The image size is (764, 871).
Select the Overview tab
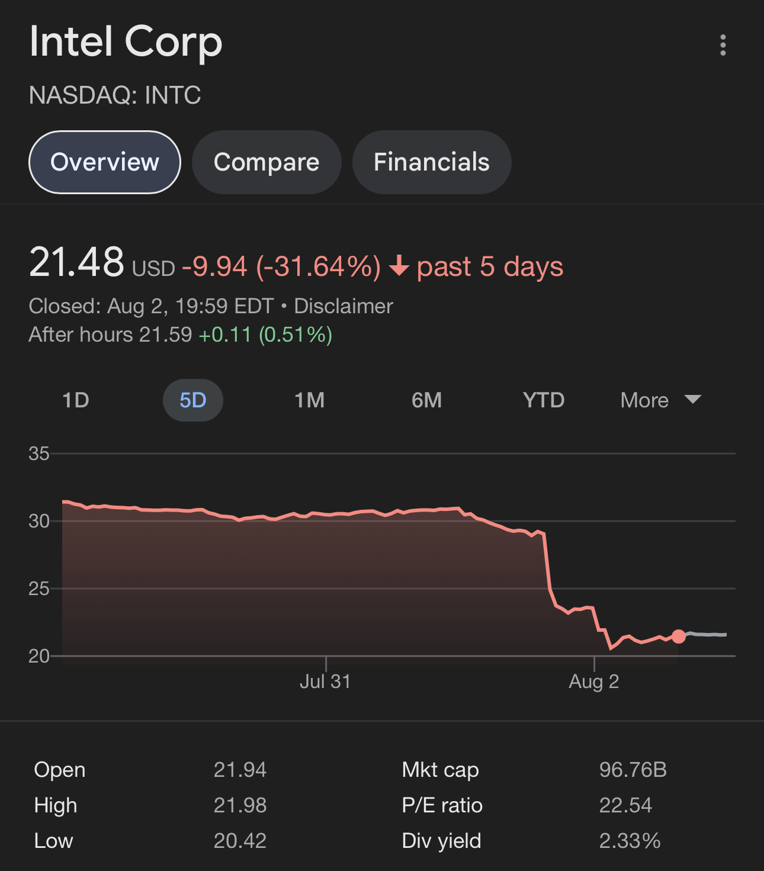coord(105,162)
